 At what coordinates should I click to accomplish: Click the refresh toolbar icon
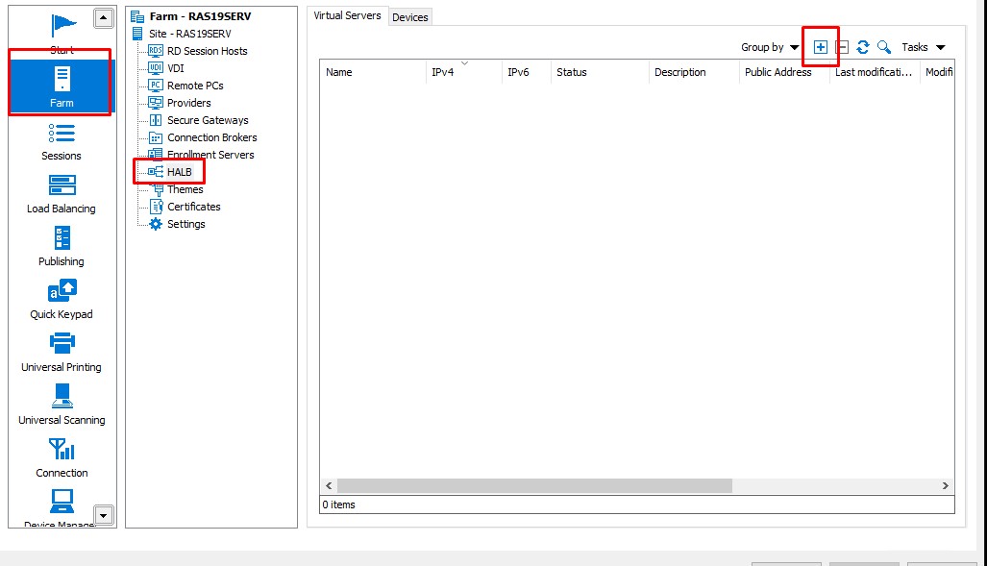coord(863,47)
